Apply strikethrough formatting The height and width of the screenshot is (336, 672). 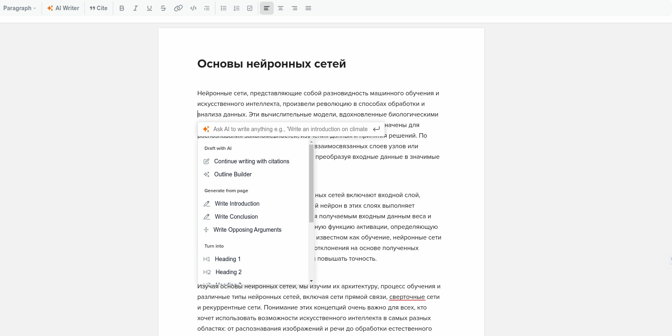[163, 8]
